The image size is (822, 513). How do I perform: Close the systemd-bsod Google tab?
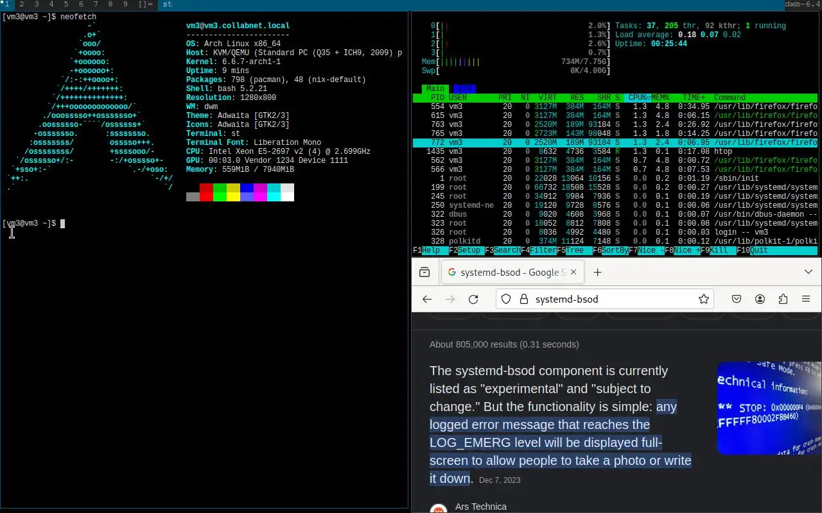(573, 272)
